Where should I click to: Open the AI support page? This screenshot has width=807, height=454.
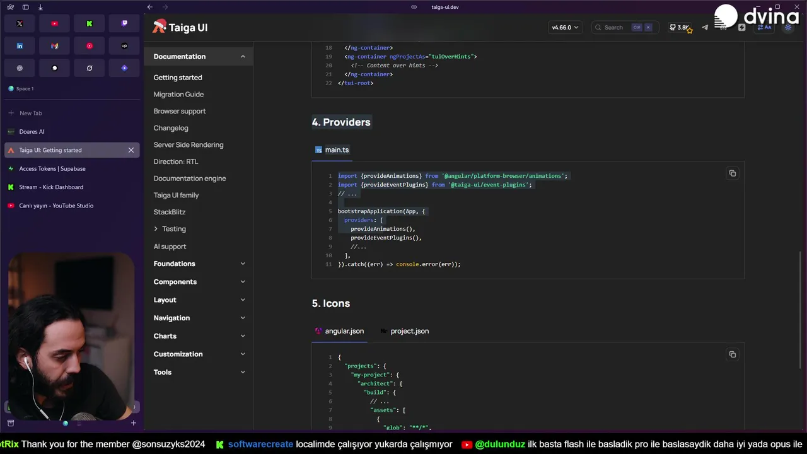click(x=170, y=247)
